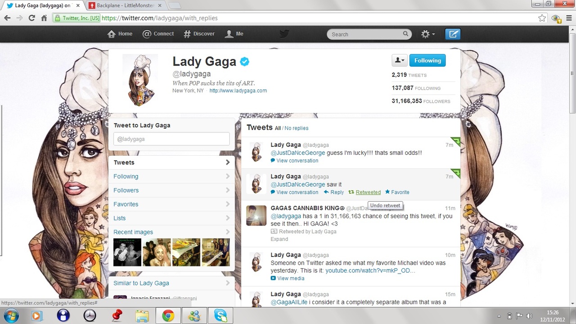Click the browser forward arrow
The height and width of the screenshot is (324, 576).
pyautogui.click(x=19, y=18)
